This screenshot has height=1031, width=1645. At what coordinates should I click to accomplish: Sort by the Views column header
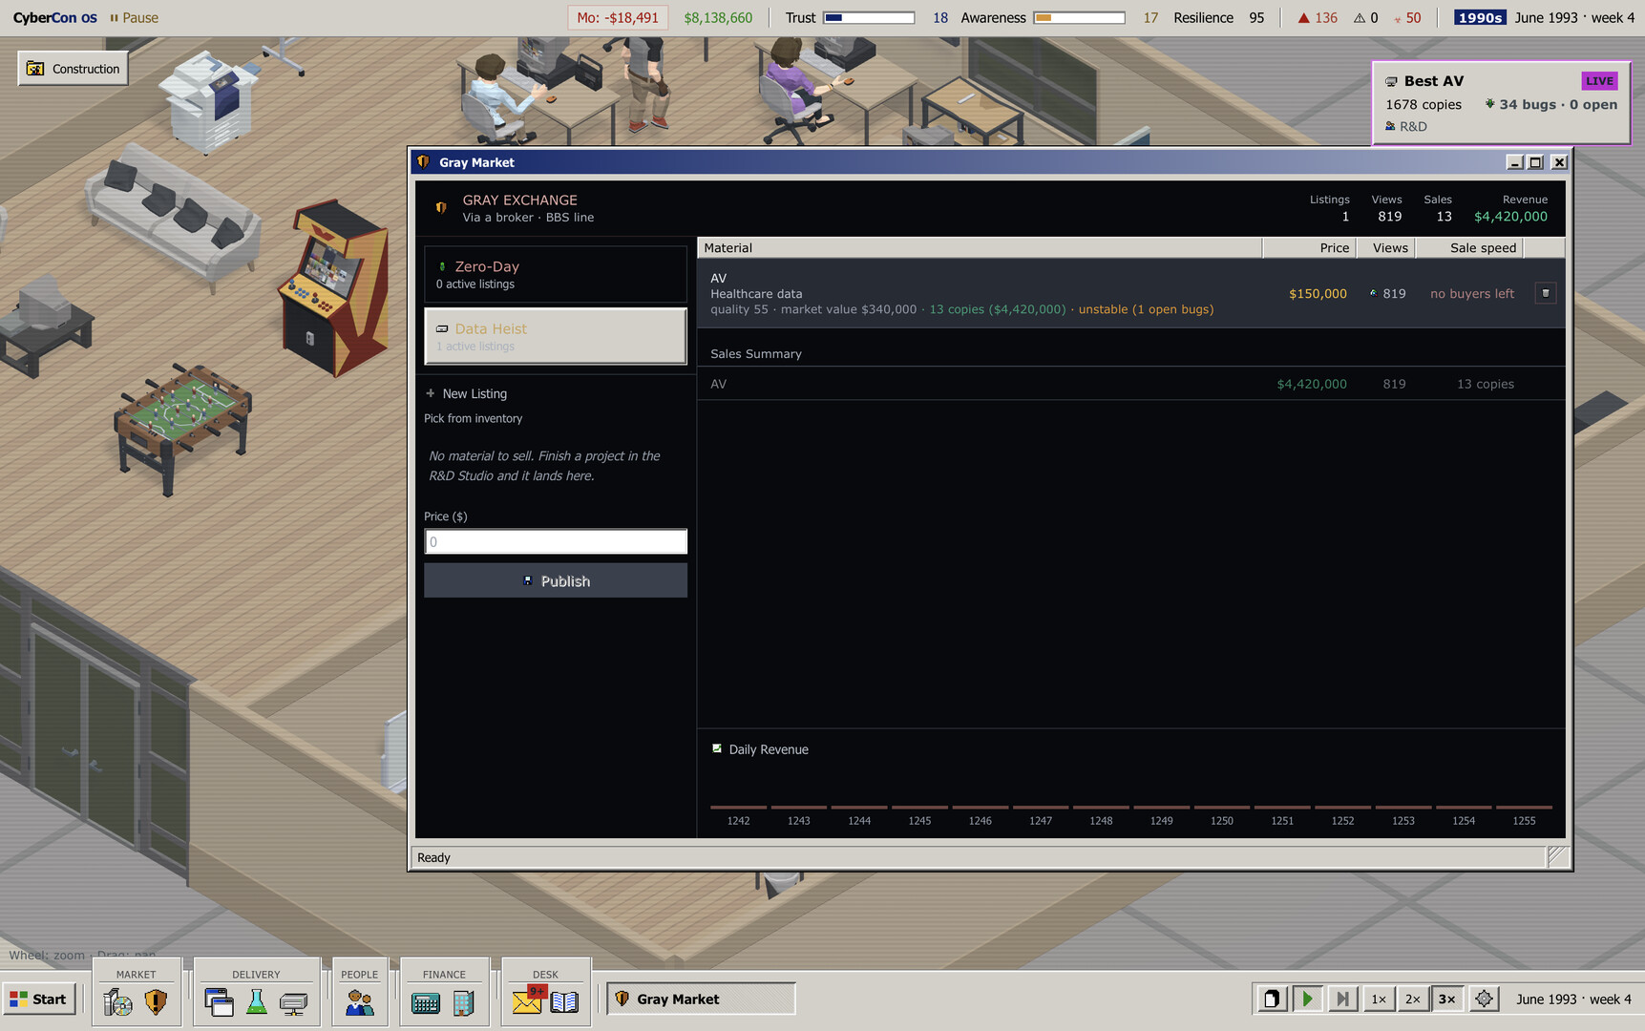tap(1385, 248)
